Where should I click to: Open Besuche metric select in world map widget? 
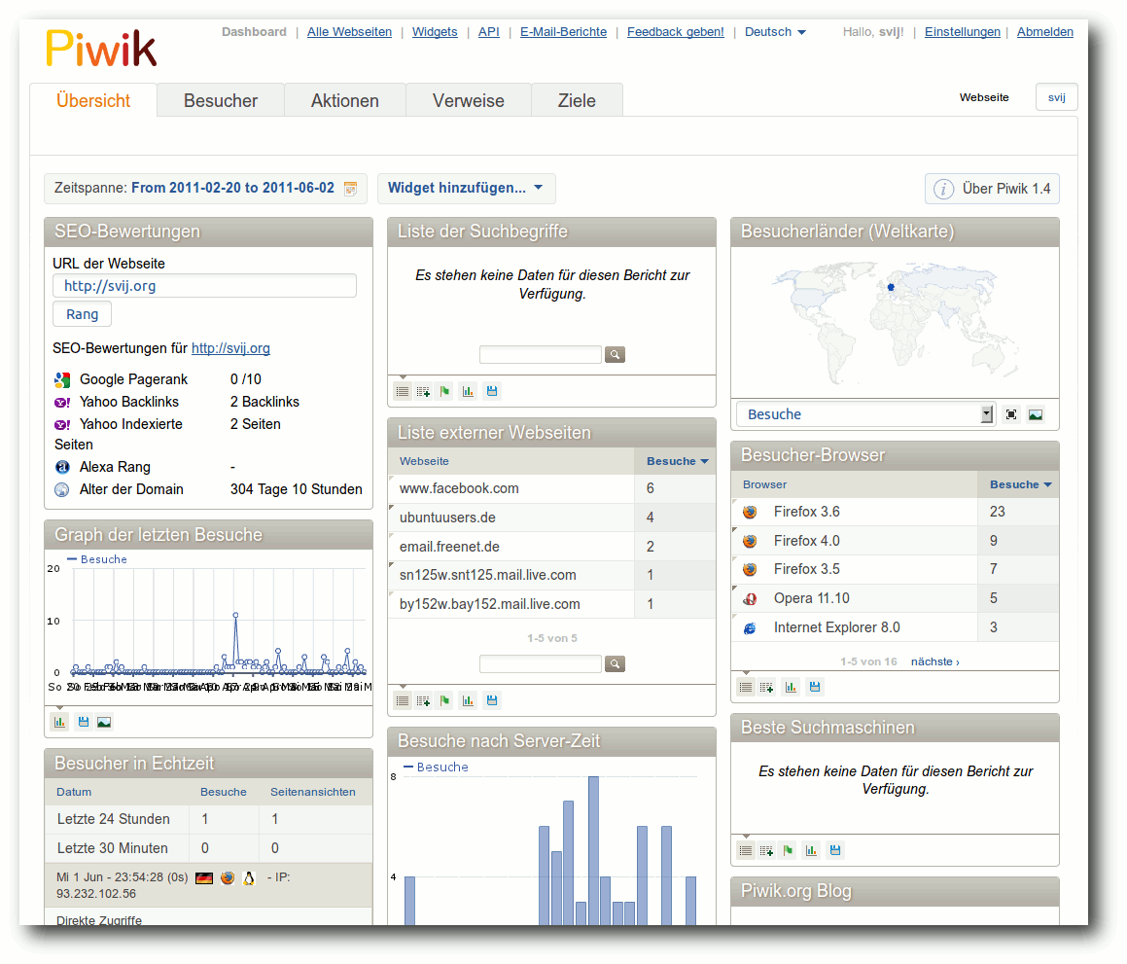[x=865, y=414]
